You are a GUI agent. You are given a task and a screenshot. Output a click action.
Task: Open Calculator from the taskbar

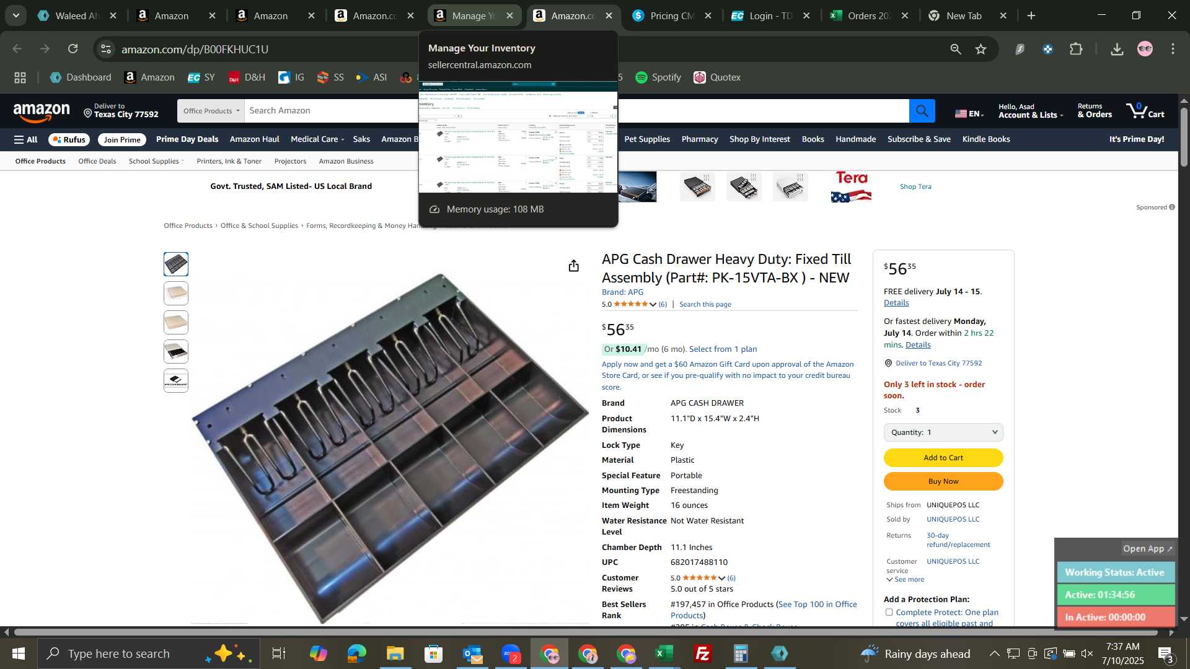coord(741,654)
